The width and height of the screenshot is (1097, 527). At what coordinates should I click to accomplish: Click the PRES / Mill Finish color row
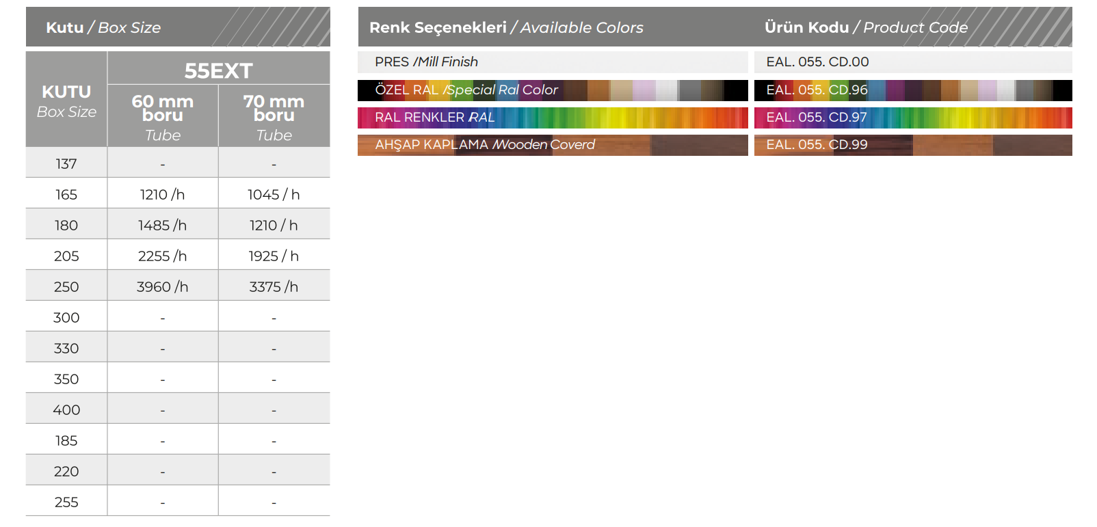(552, 62)
